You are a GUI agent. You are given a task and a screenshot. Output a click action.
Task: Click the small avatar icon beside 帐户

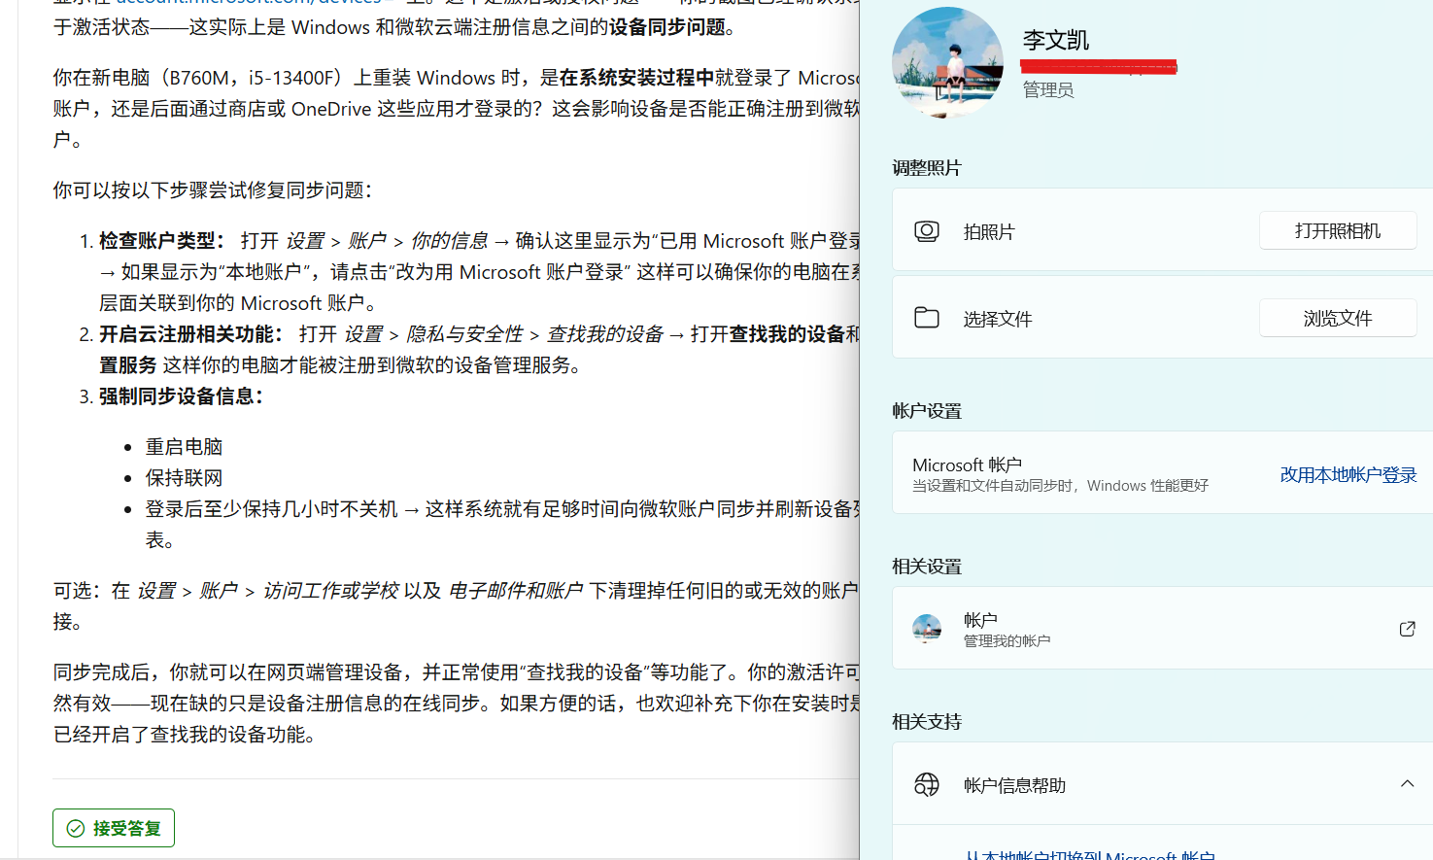coord(927,629)
